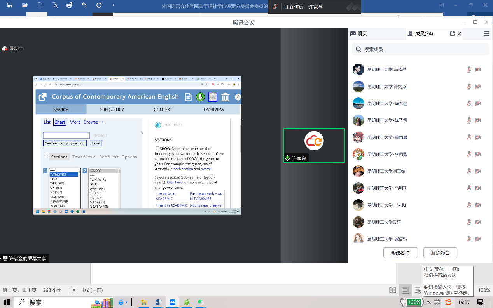
Task: Click the Undo arrow in quick access toolbar
Action: click(84, 5)
